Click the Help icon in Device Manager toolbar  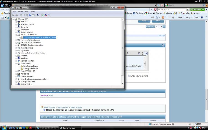(30, 15)
